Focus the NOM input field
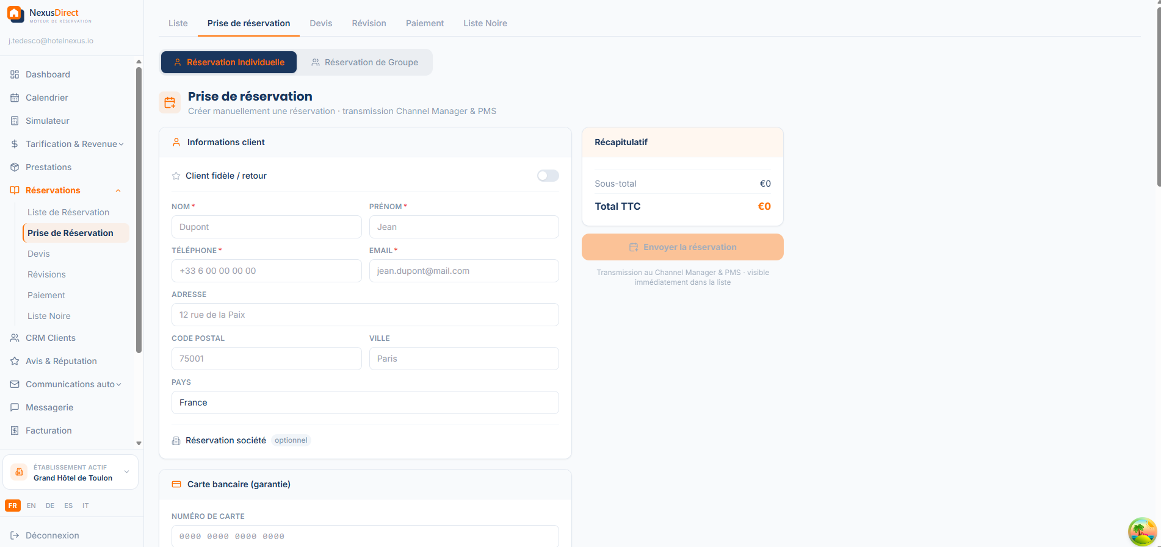 (267, 227)
